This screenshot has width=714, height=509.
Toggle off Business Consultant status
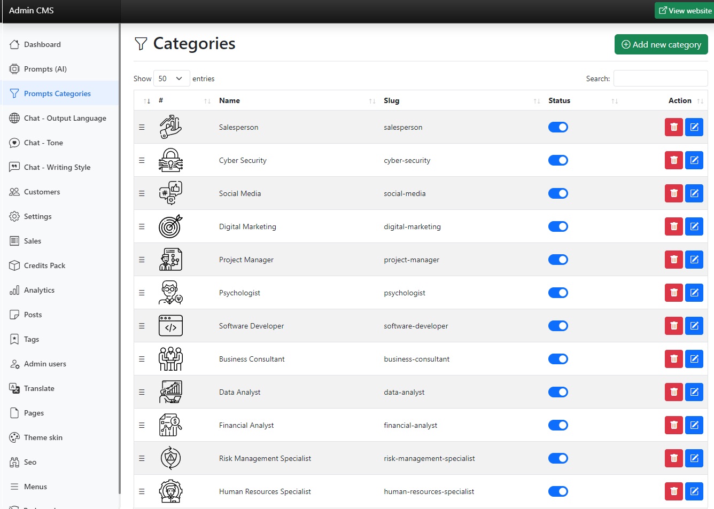pyautogui.click(x=558, y=359)
